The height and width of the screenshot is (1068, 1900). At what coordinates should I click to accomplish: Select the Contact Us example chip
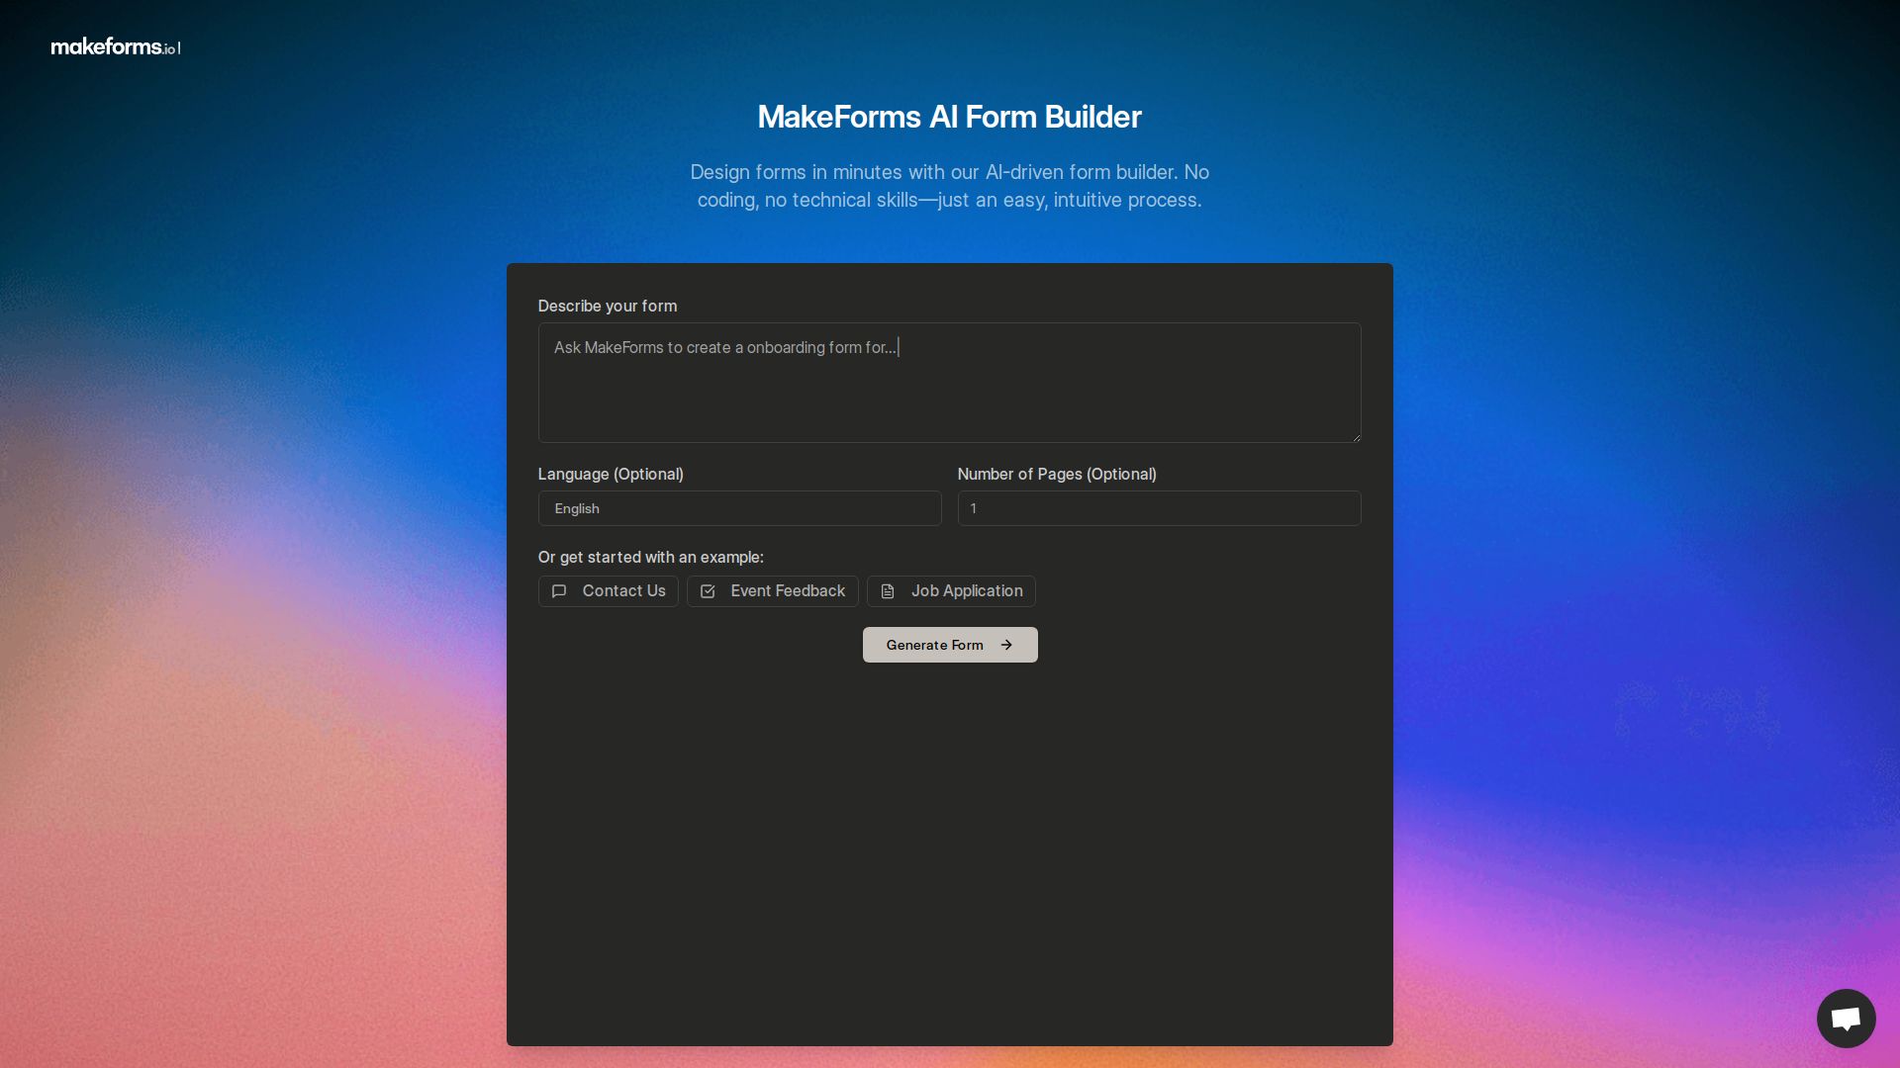click(608, 591)
